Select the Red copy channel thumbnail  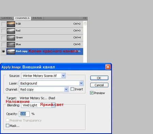pyautogui.click(x=11, y=51)
